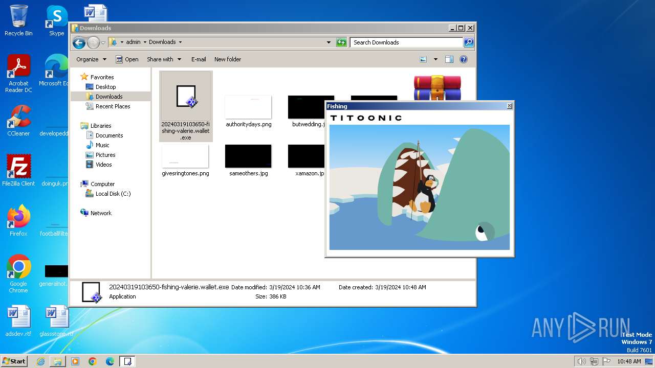Image resolution: width=655 pixels, height=368 pixels.
Task: Select Computer in navigation pane
Action: (x=102, y=184)
